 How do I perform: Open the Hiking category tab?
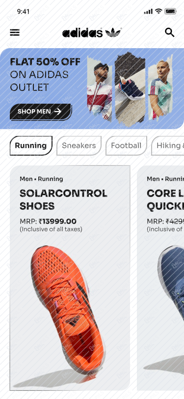click(168, 145)
